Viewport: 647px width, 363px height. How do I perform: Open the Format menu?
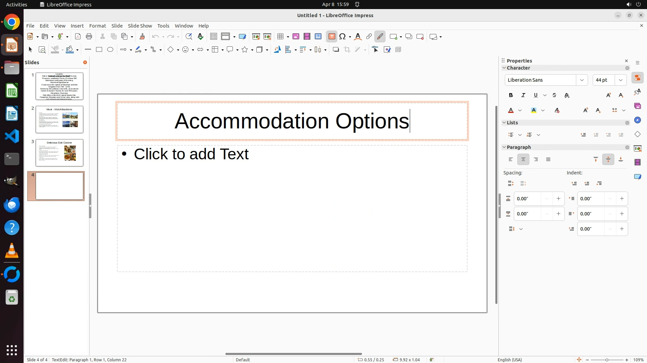point(97,26)
